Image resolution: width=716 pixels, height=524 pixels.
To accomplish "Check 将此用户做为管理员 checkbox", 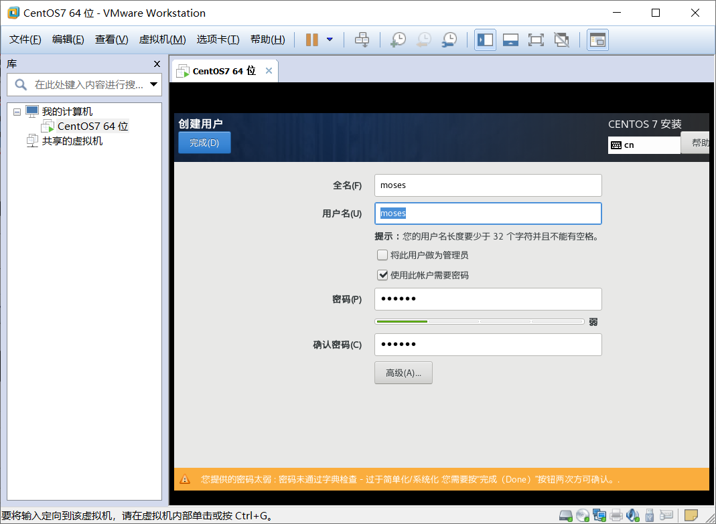I will click(382, 255).
